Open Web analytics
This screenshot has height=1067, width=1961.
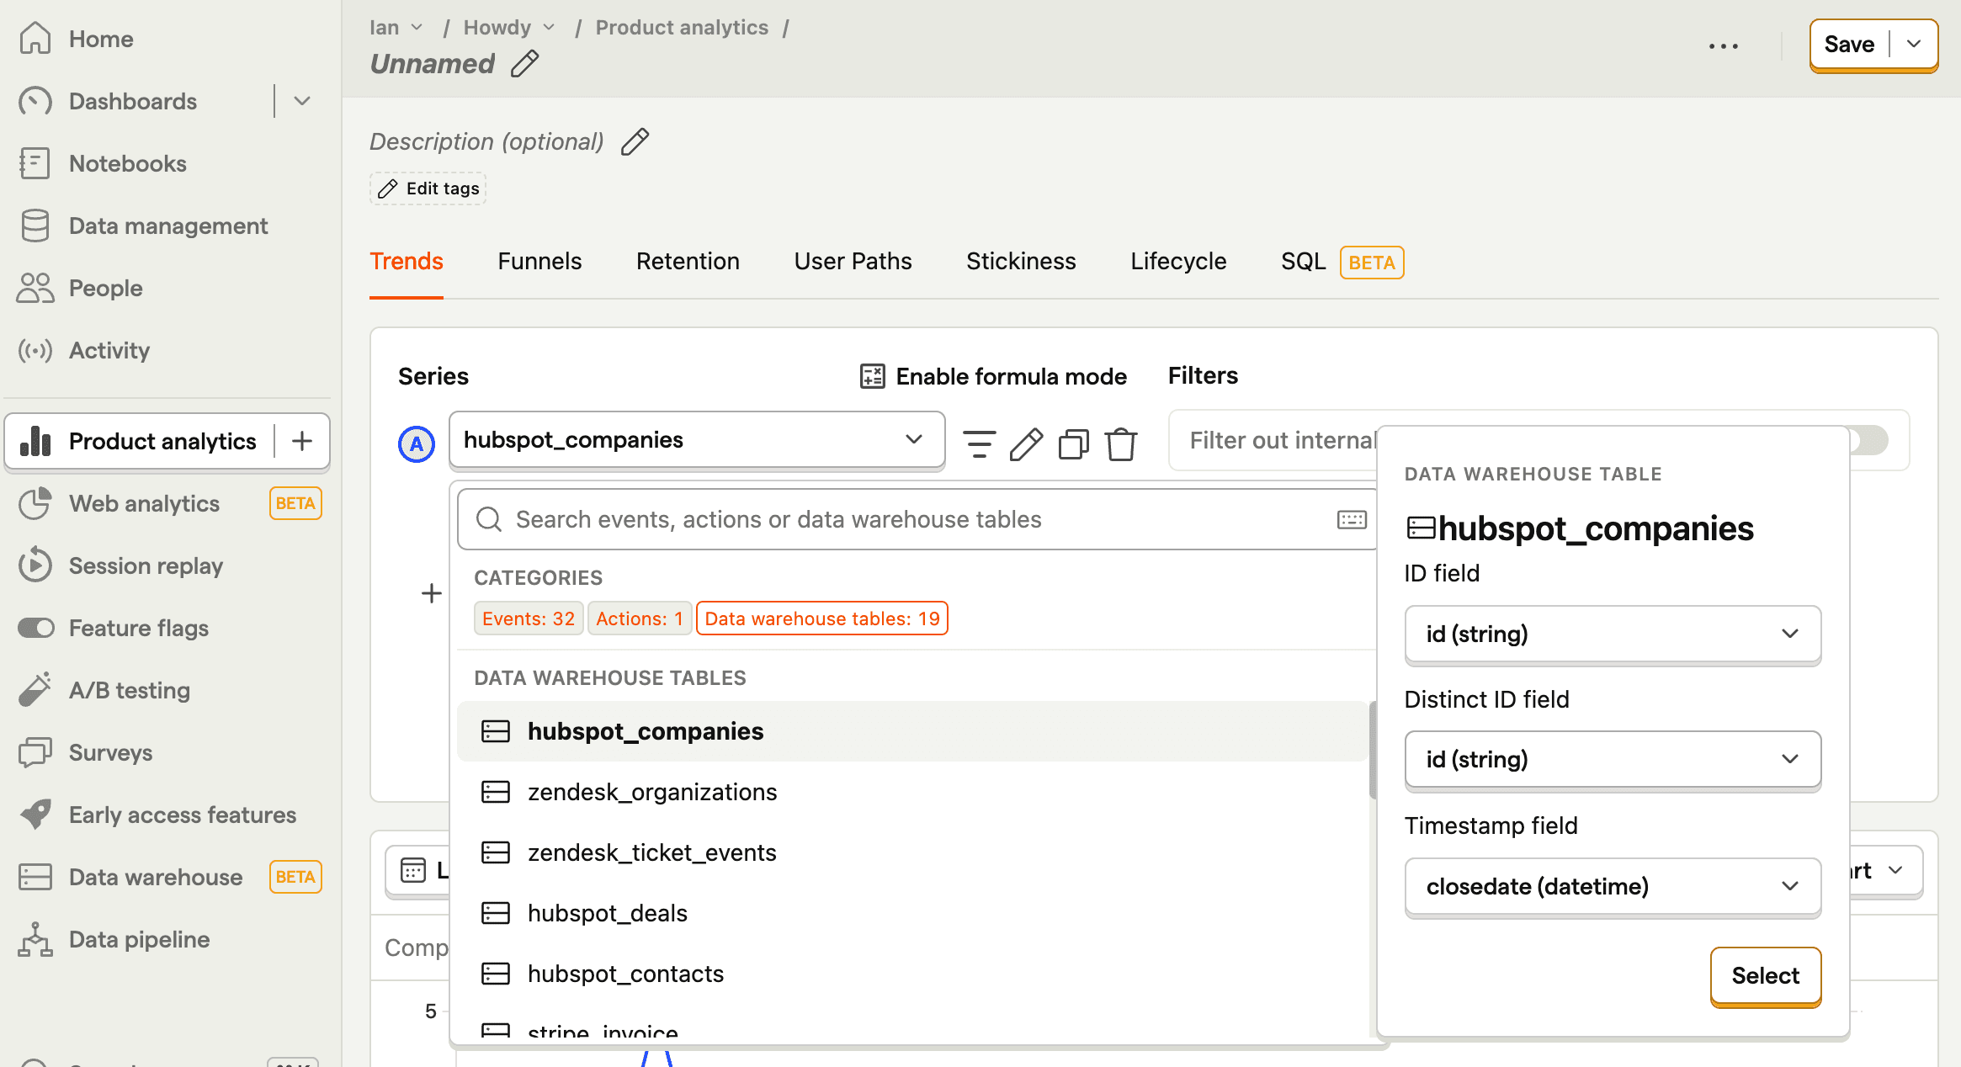pyautogui.click(x=145, y=503)
